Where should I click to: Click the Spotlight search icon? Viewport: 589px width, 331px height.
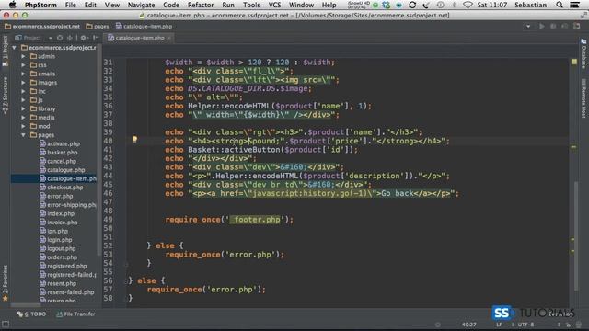tap(560, 5)
